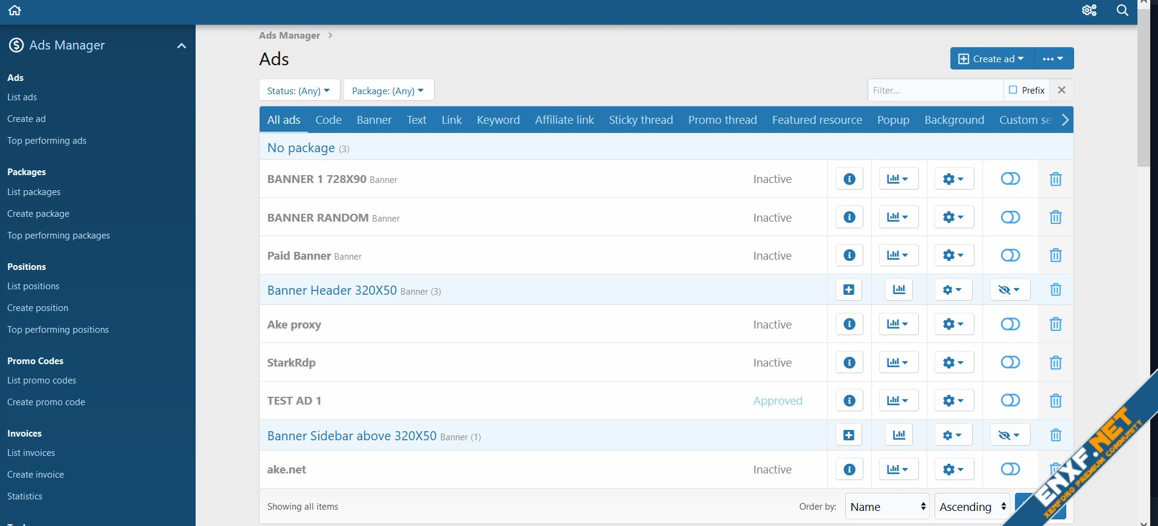Open Create package sidebar link
This screenshot has height=526, width=1158.
[38, 214]
